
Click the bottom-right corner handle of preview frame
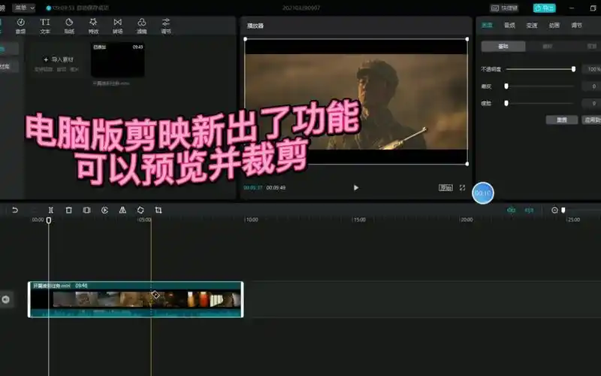click(x=467, y=164)
